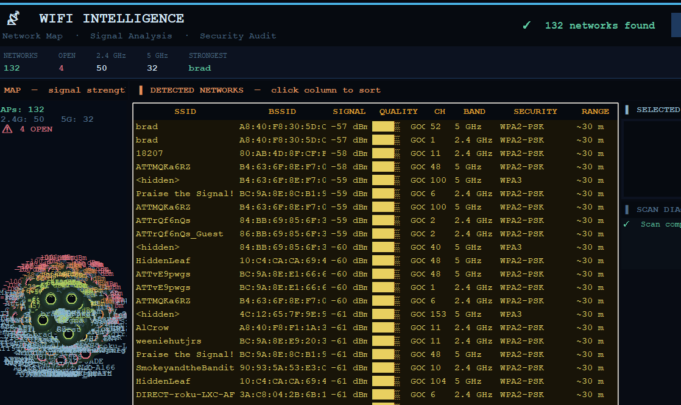Sort networks by the SSID column
The width and height of the screenshot is (681, 405).
point(185,111)
